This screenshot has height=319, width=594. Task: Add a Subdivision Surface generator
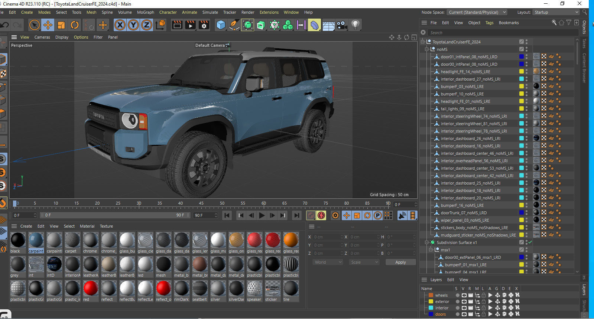click(248, 25)
